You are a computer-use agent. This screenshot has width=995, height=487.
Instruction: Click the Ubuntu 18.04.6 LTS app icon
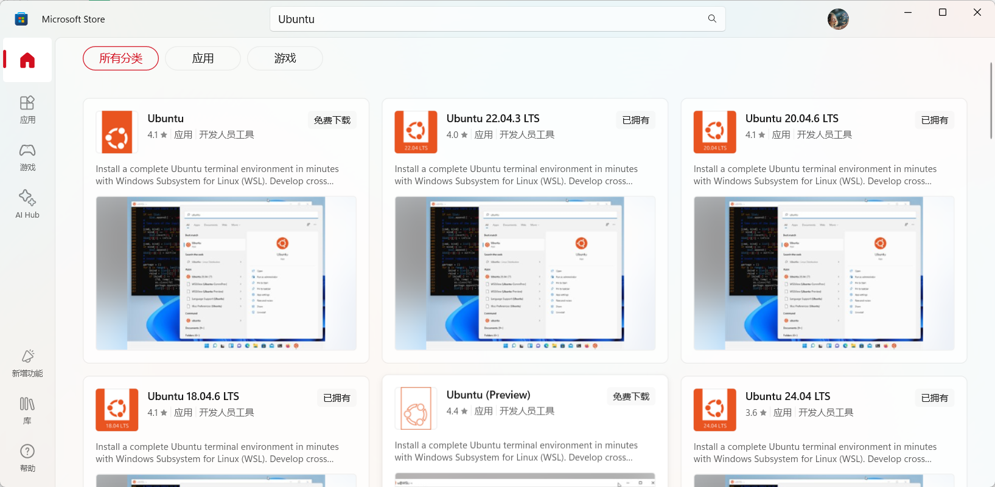tap(117, 410)
